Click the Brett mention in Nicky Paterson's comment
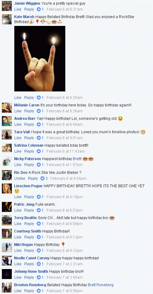The height and width of the screenshot is (294, 153). click(x=76, y=159)
